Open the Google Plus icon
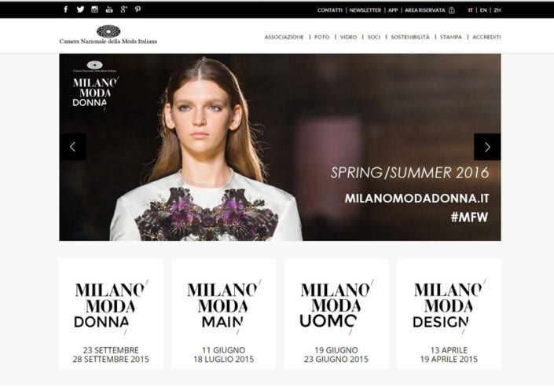This screenshot has height=391, width=554. coord(123,9)
